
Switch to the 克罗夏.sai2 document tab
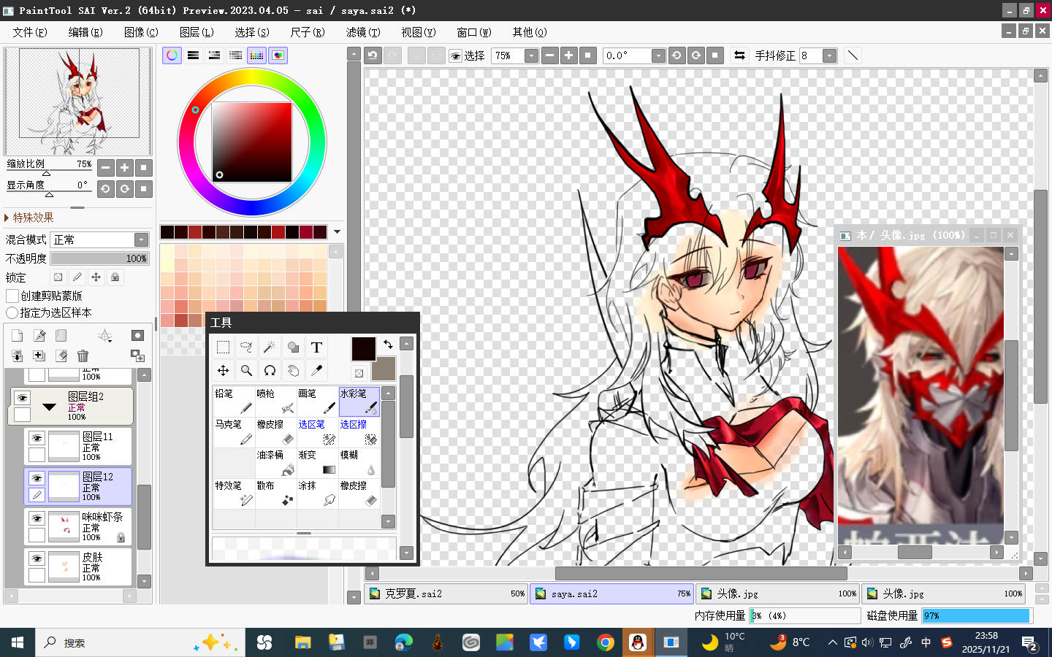(x=446, y=593)
